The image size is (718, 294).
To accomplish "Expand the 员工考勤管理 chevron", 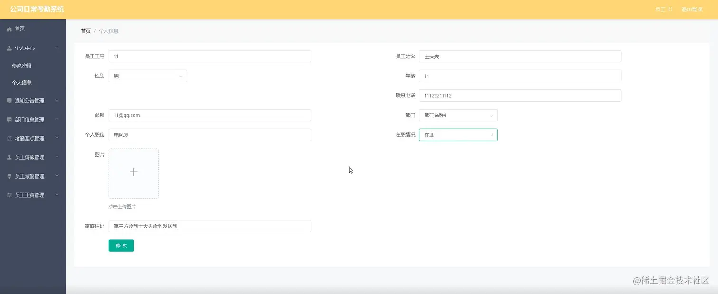I will pyautogui.click(x=57, y=176).
